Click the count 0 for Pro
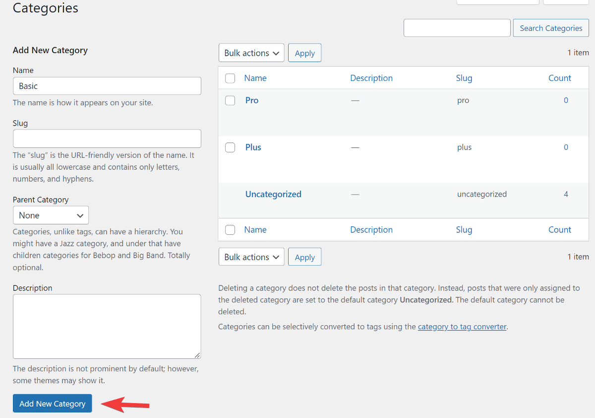This screenshot has height=418, width=595. point(566,100)
